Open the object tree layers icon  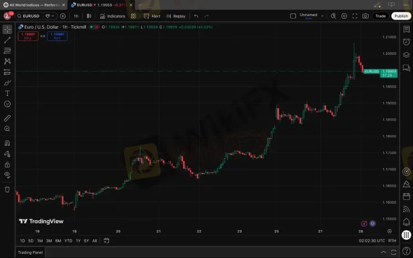click(x=407, y=55)
